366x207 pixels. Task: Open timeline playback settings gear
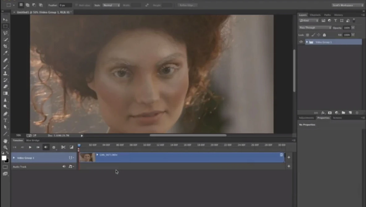pos(54,147)
